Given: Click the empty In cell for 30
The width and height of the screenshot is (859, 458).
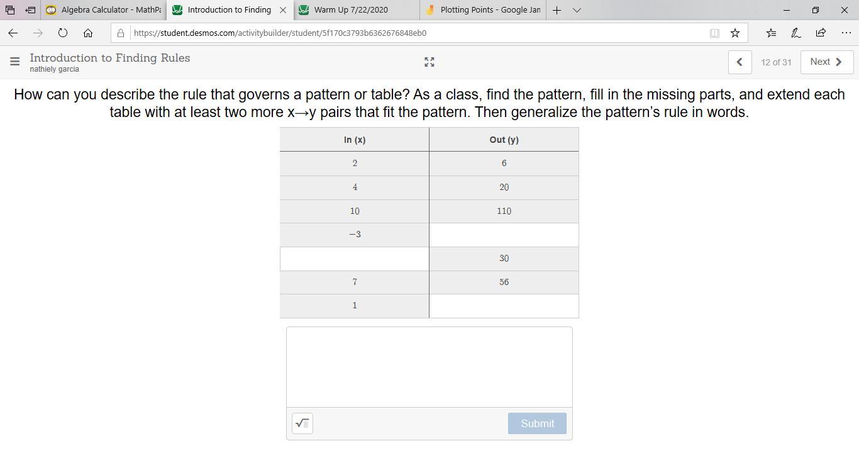Looking at the screenshot, I should click(x=355, y=259).
